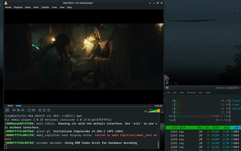Viewport: 241px width, 151px height.
Task: Sort htop by RES column
Action: point(226,128)
